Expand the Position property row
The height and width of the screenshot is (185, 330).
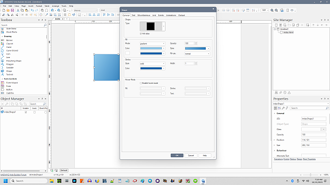(x=274, y=140)
